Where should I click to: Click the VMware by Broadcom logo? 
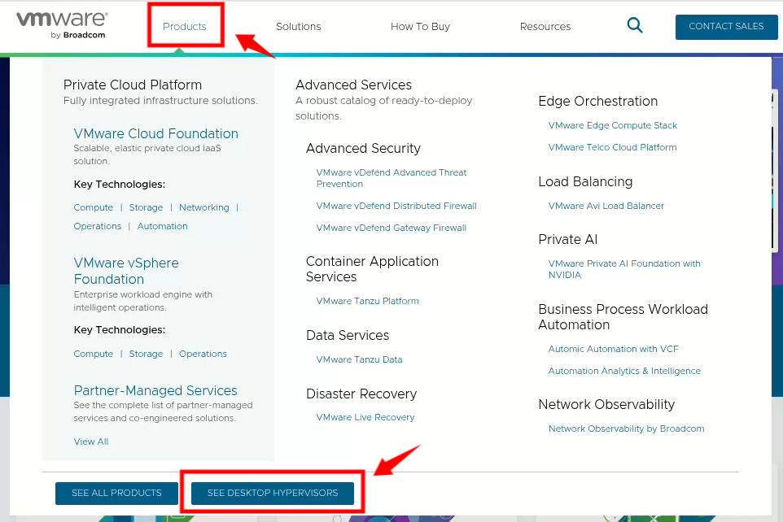coord(62,25)
